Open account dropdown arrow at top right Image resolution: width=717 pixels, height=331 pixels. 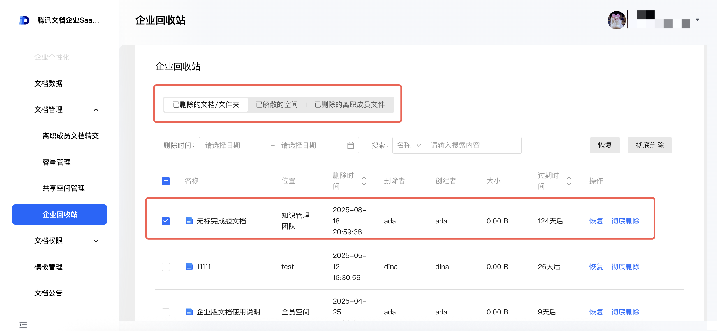pos(697,20)
